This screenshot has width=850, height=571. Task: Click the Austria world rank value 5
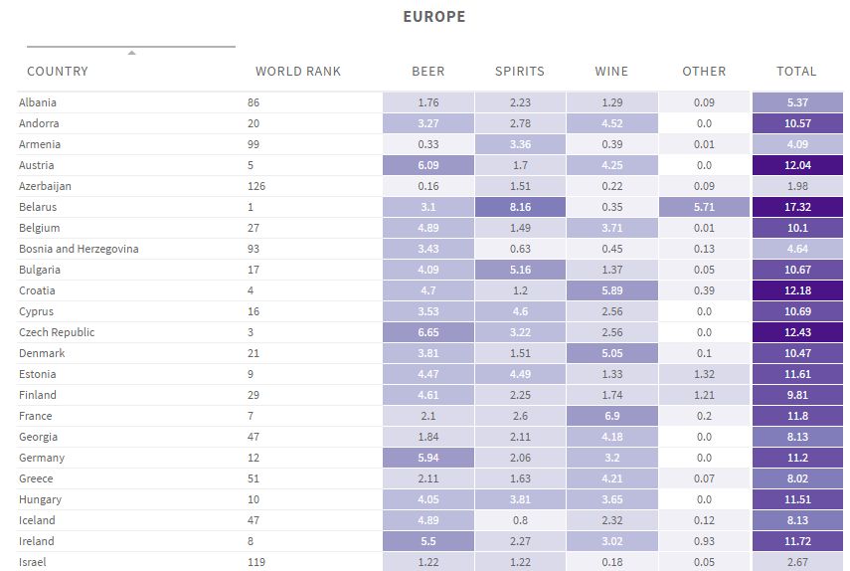pos(251,166)
